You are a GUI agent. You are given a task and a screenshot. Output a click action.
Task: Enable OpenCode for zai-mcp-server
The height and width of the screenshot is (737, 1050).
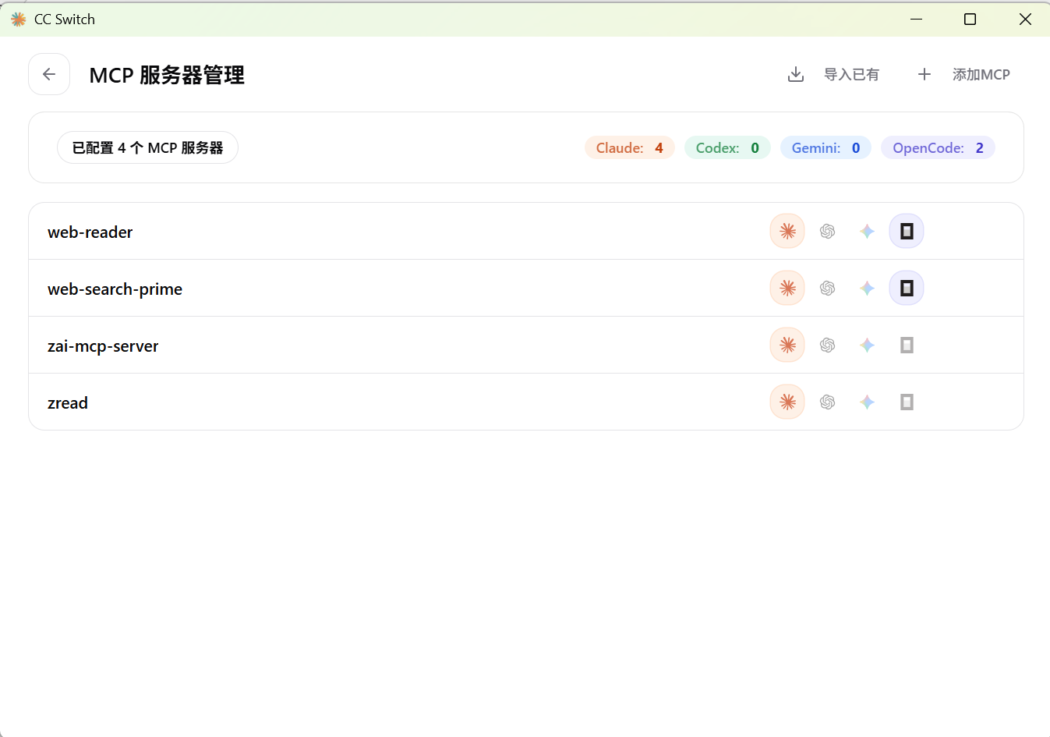(x=907, y=345)
